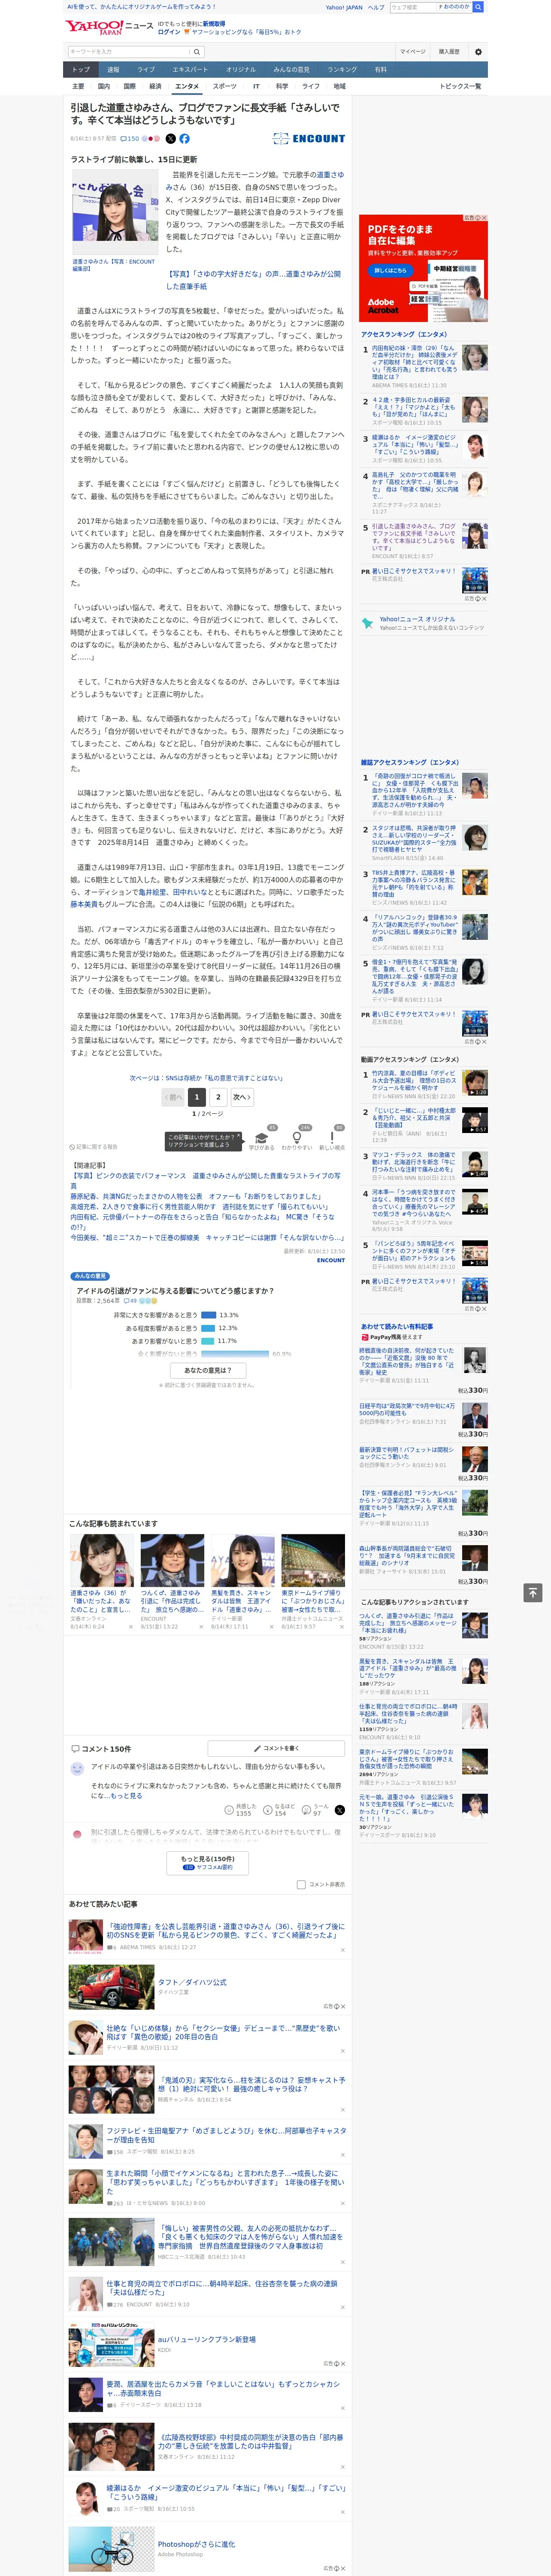Click the web search input at top
Viewport: 551px width, 2576px height.
[413, 7]
